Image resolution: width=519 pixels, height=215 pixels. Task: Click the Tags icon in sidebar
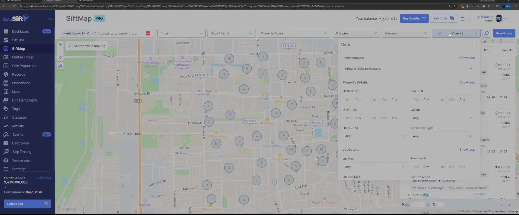[6, 109]
